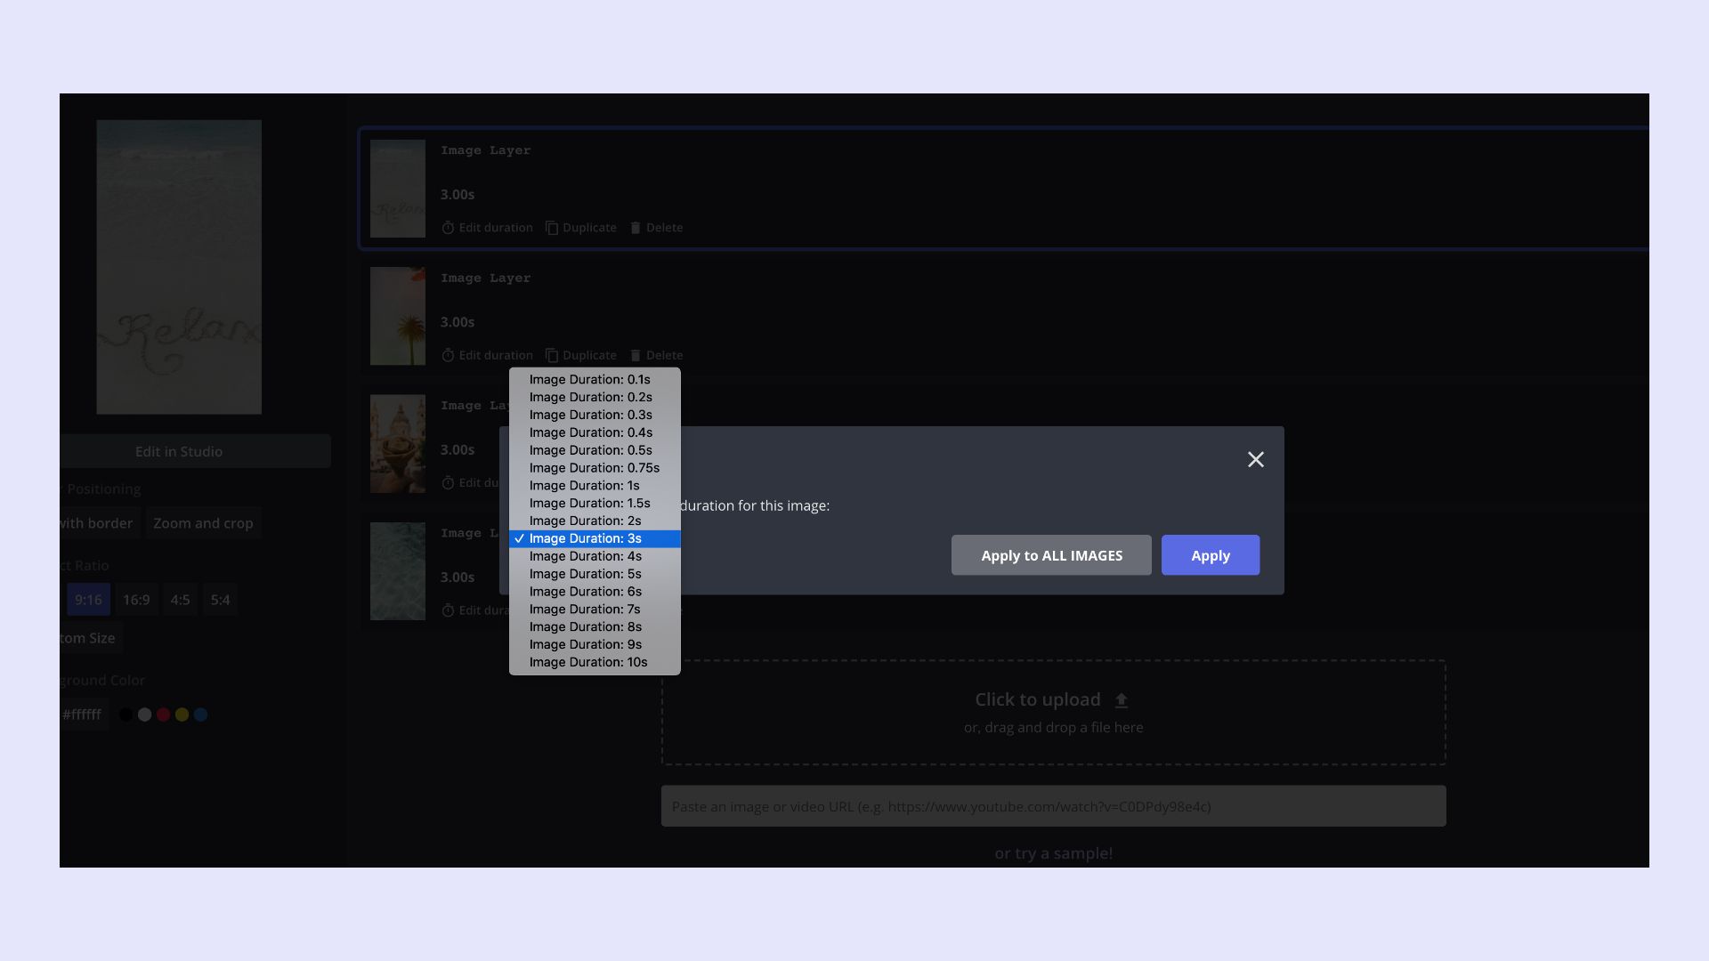Select Image Duration: 5s option
Image resolution: width=1709 pixels, height=961 pixels.
[585, 574]
